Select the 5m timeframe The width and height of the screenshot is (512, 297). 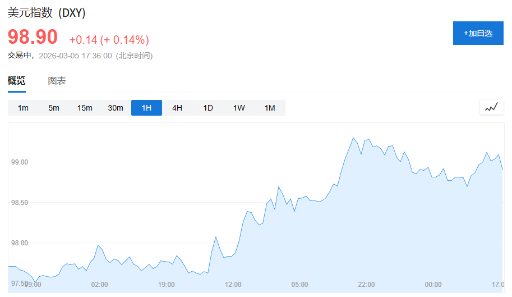pos(54,108)
